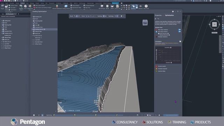
Task: Click the Compute Materials ribbon button
Action: click(x=89, y=6)
